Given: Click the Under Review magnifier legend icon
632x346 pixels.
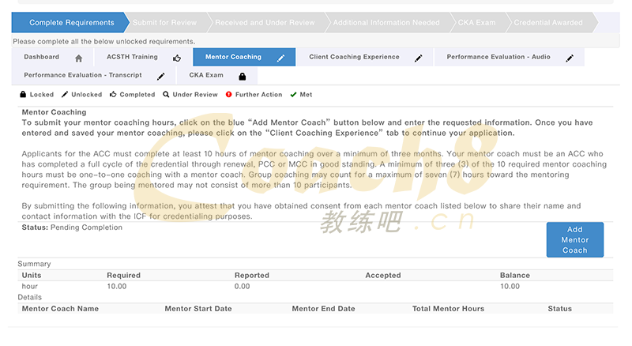Looking at the screenshot, I should tap(166, 95).
